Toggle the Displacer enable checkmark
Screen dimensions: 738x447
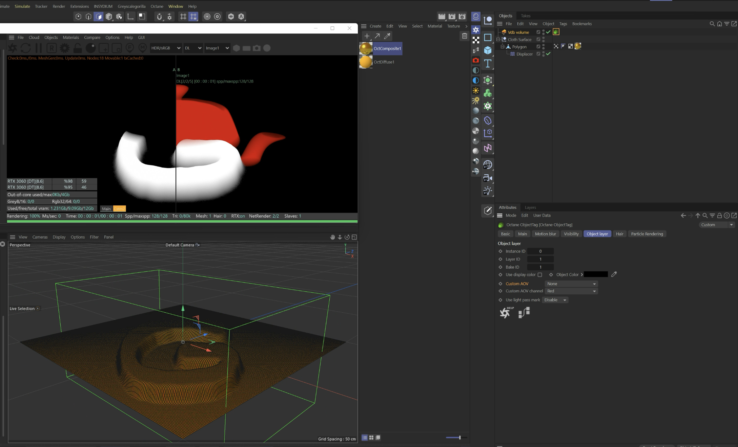tap(548, 54)
